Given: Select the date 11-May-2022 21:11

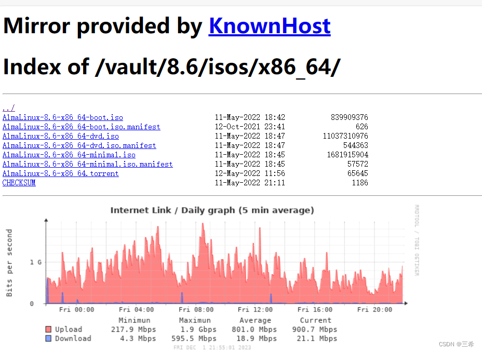Looking at the screenshot, I should [250, 183].
